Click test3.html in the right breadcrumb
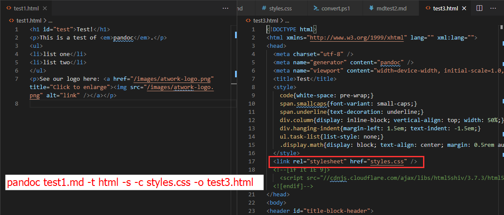This screenshot has width=504, height=215. coord(265,20)
